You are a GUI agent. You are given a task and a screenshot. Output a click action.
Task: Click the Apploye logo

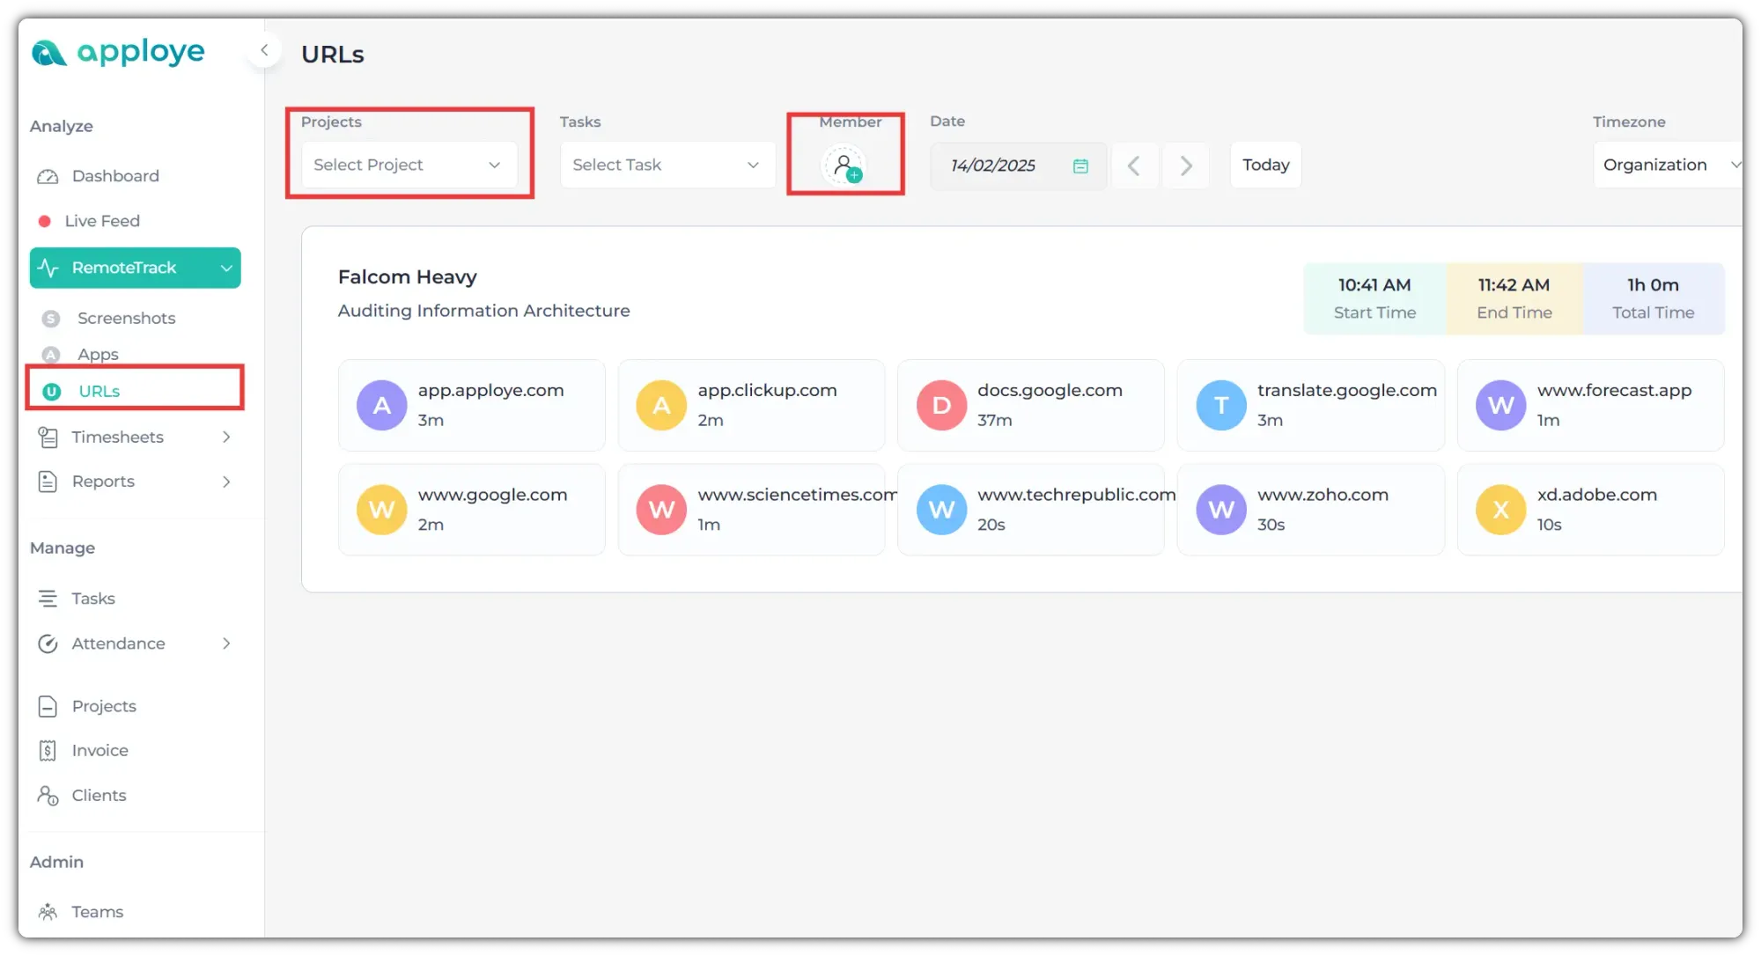pos(118,53)
